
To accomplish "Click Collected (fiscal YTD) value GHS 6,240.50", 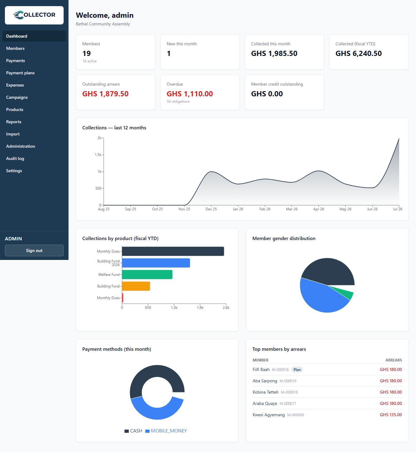I will click(358, 54).
